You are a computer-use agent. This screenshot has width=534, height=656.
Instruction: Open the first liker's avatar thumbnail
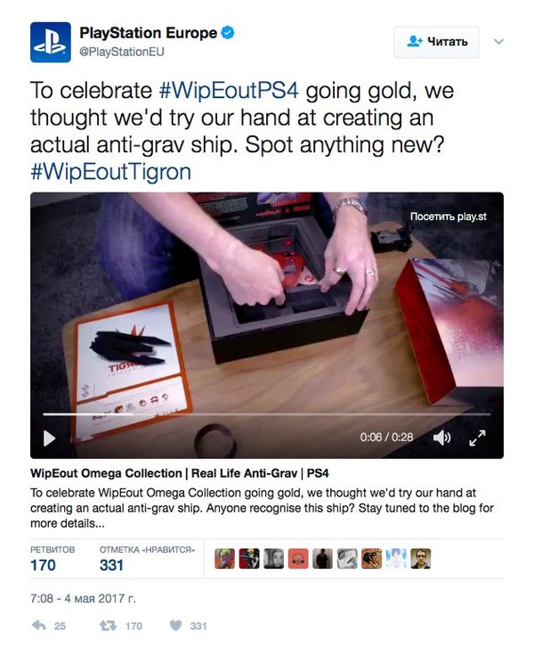pyautogui.click(x=225, y=559)
